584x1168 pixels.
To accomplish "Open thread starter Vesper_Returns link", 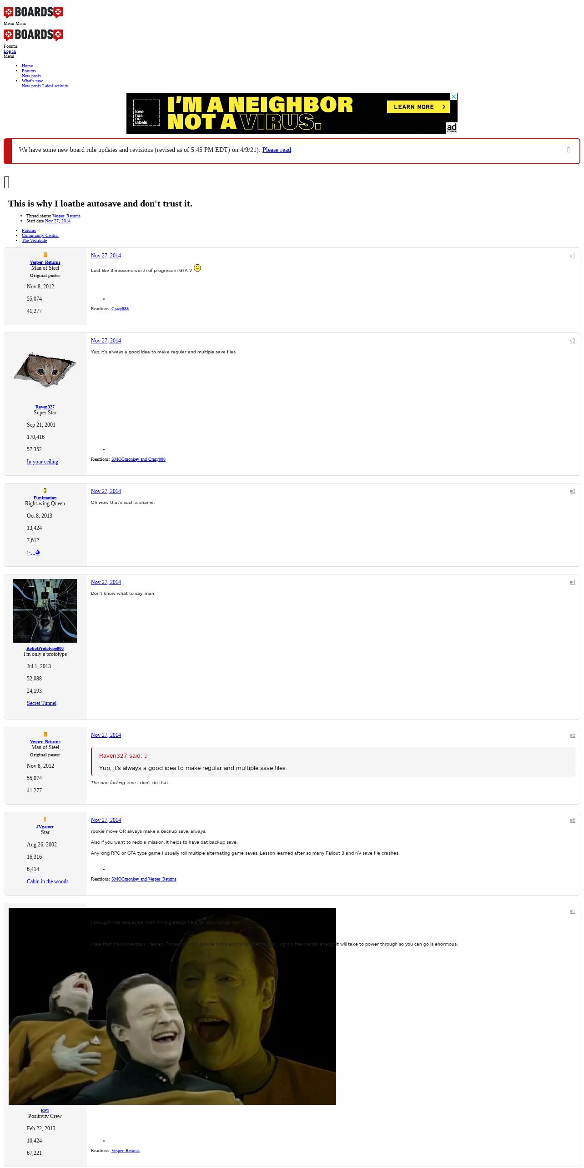I will 66,216.
